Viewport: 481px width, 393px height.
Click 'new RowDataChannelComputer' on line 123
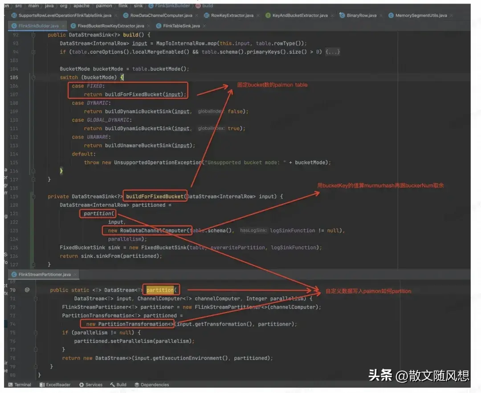[x=147, y=230]
